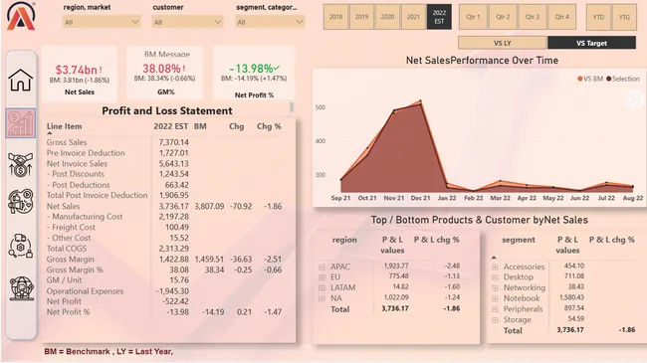This screenshot has height=363, width=647.
Task: Sort the table by the Line Item column header
Action: point(64,126)
